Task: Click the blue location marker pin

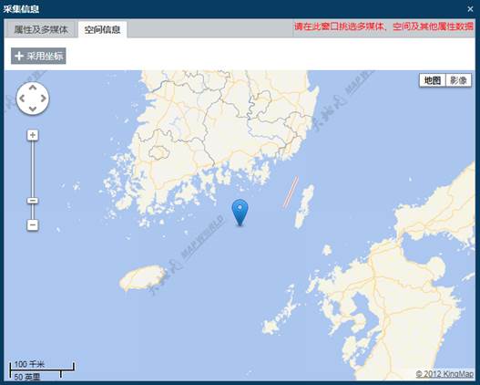Action: [x=240, y=213]
